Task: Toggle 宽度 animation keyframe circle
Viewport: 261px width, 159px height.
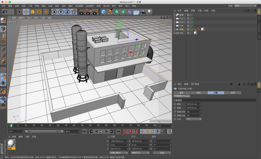Action: coord(175,104)
